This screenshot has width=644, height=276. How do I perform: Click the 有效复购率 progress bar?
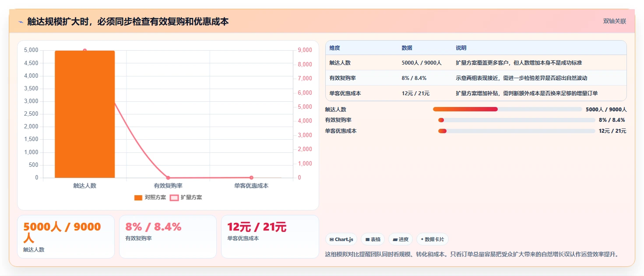pyautogui.click(x=517, y=120)
